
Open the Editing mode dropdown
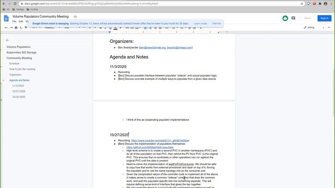click(314, 28)
